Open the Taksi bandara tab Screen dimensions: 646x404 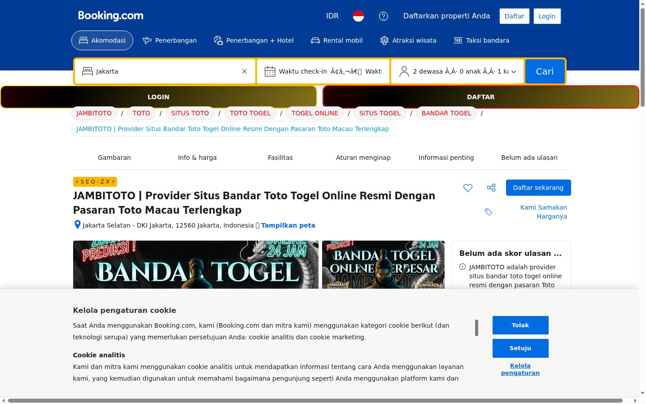click(481, 40)
